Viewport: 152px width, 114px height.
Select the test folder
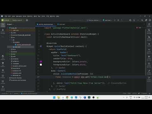pyautogui.click(x=13, y=54)
